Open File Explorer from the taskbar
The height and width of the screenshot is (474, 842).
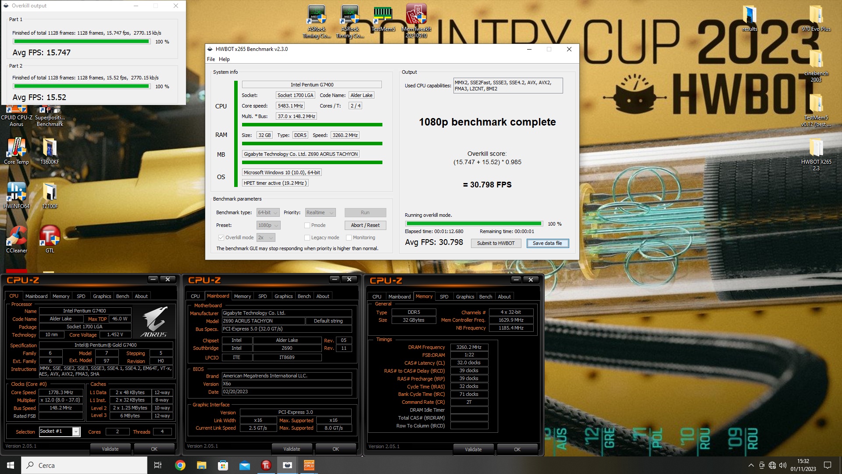pyautogui.click(x=201, y=465)
